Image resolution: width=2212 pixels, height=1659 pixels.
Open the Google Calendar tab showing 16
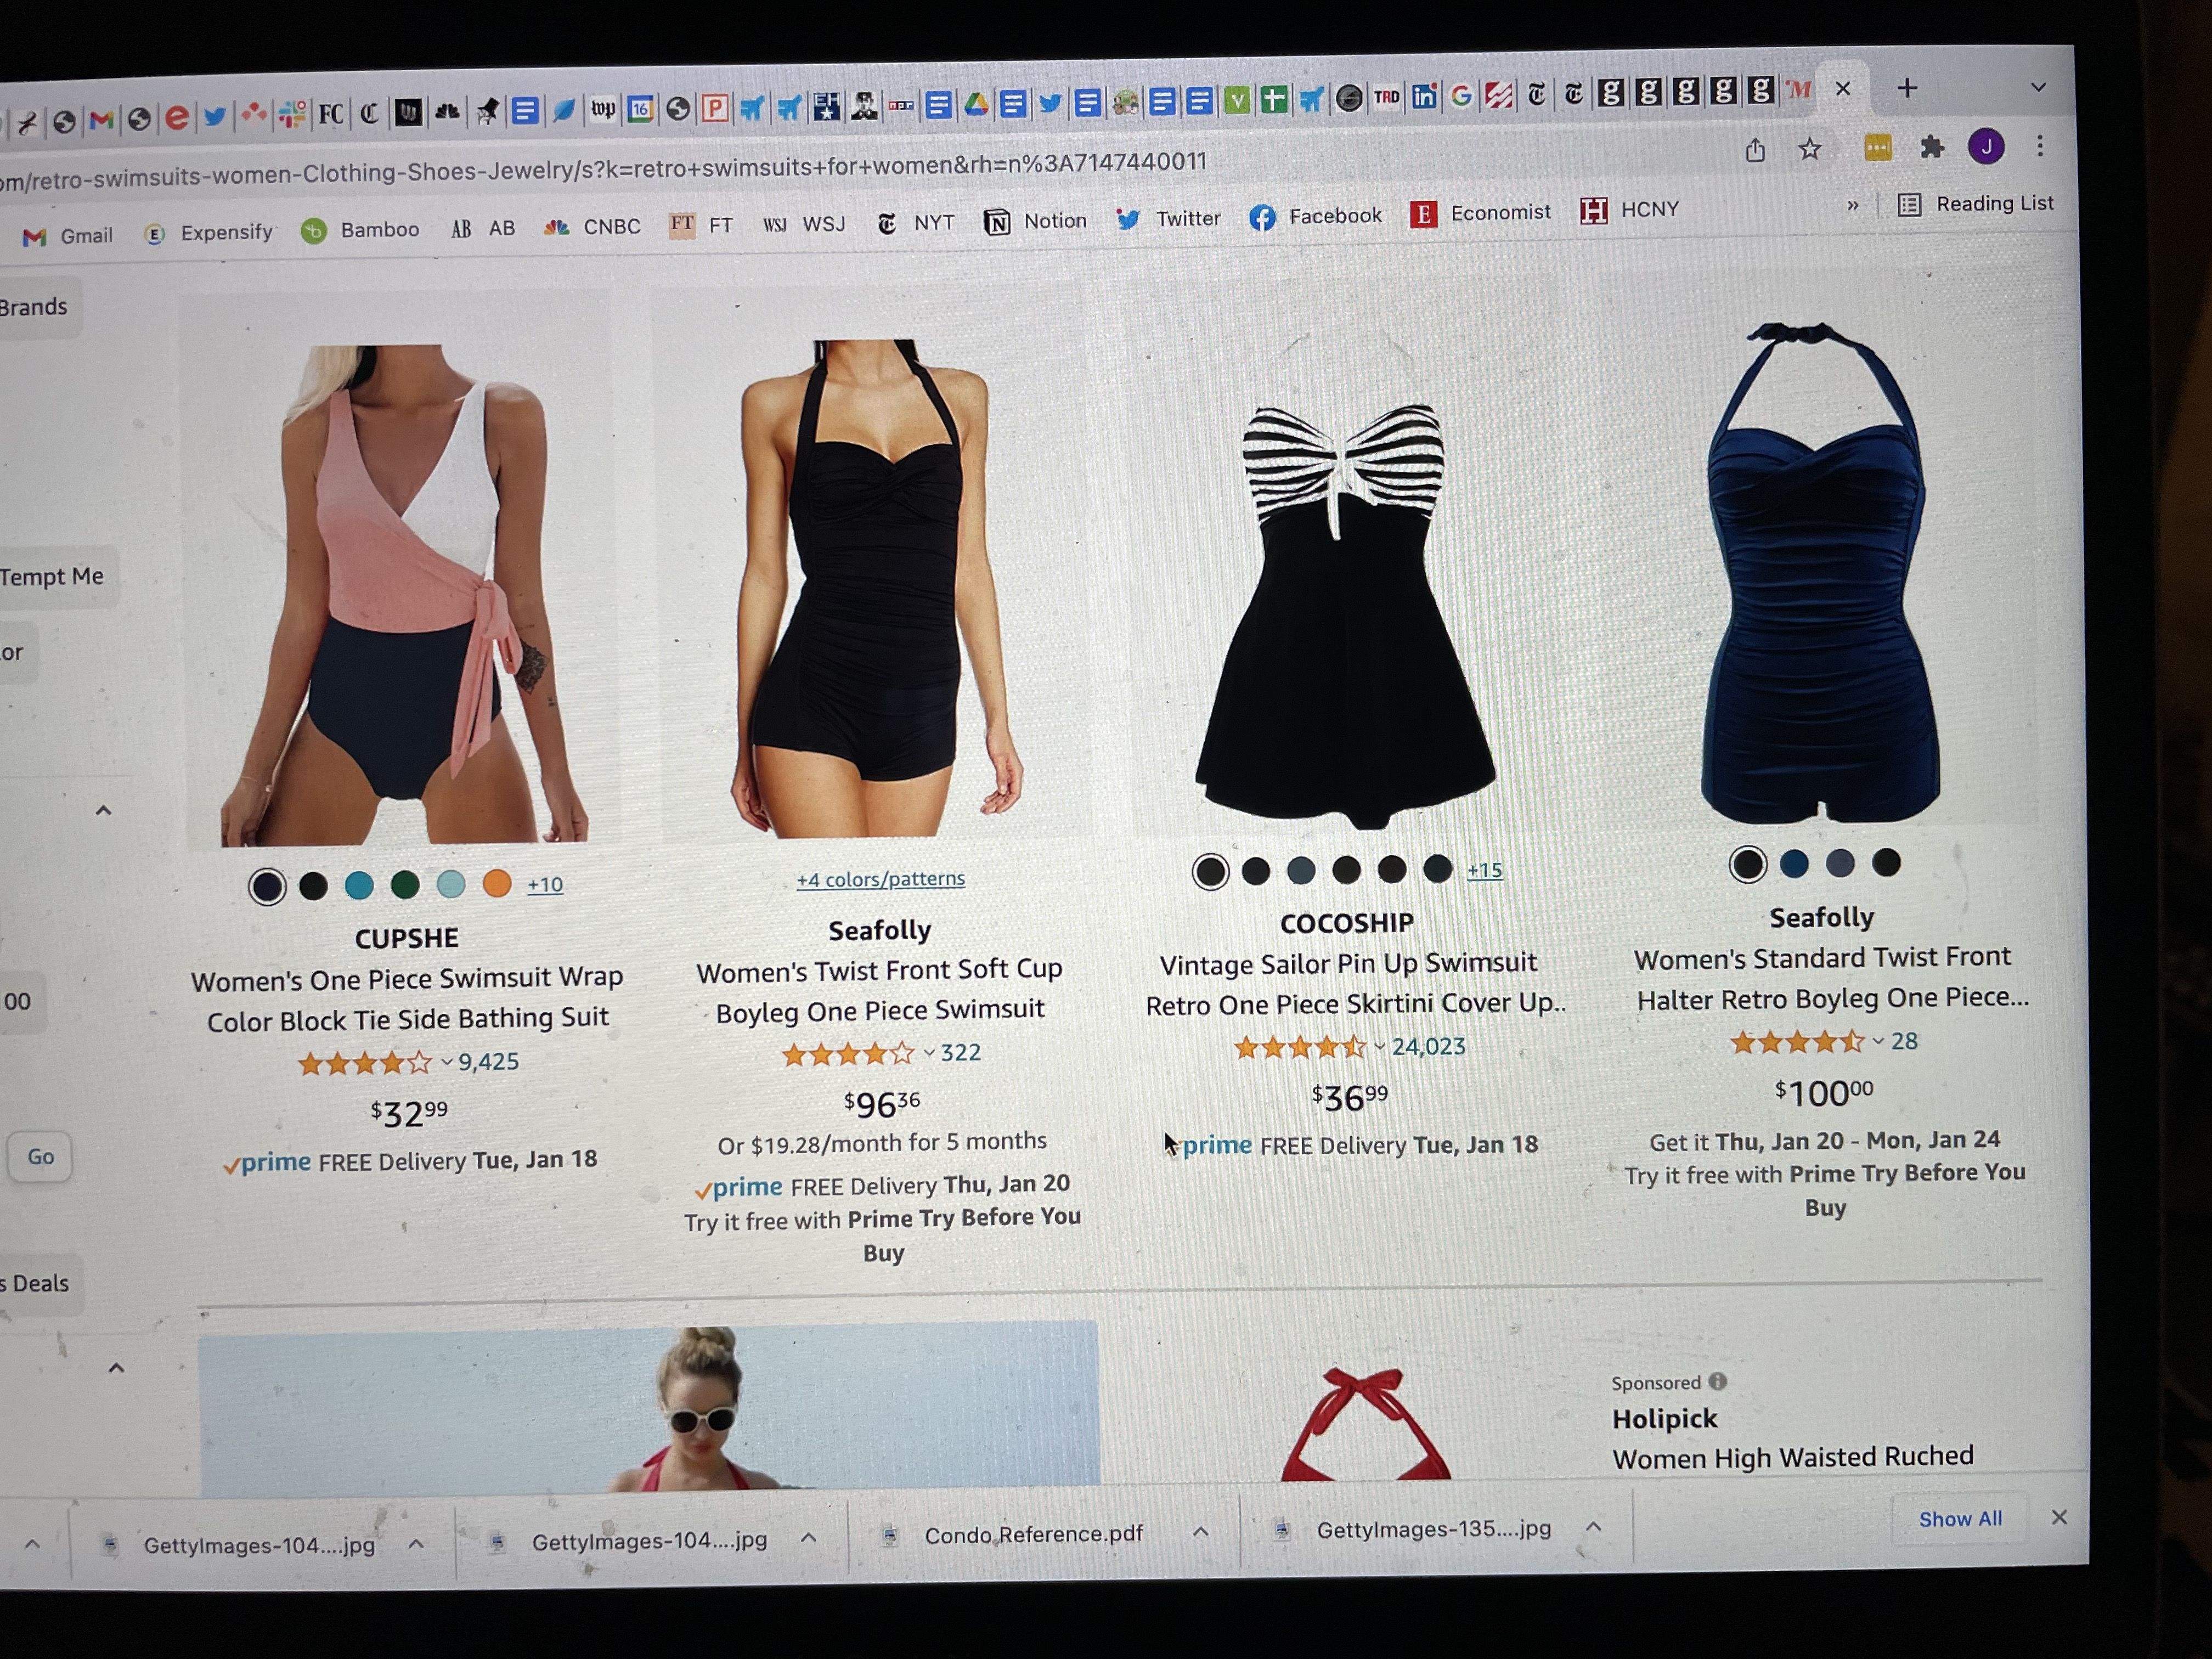640,108
